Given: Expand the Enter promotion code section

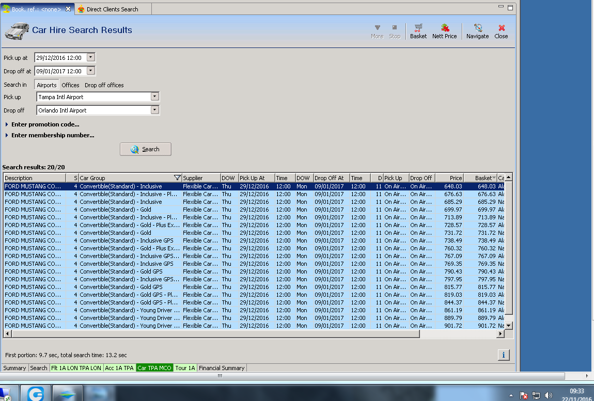Looking at the screenshot, I should click(x=45, y=124).
